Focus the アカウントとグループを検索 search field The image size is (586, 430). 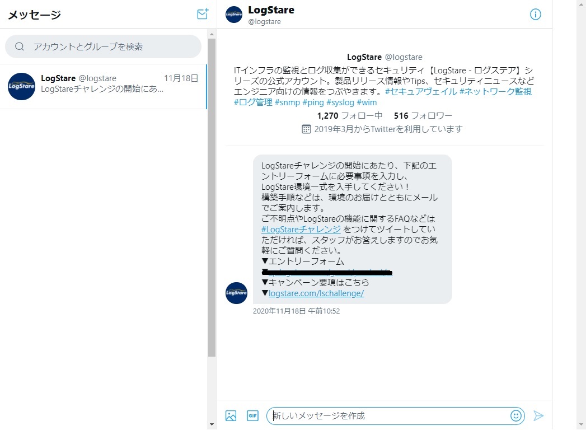(x=103, y=46)
